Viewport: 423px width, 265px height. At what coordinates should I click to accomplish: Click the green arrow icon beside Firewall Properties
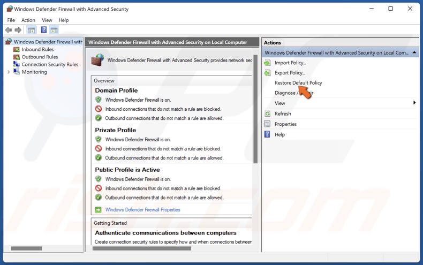(x=98, y=210)
